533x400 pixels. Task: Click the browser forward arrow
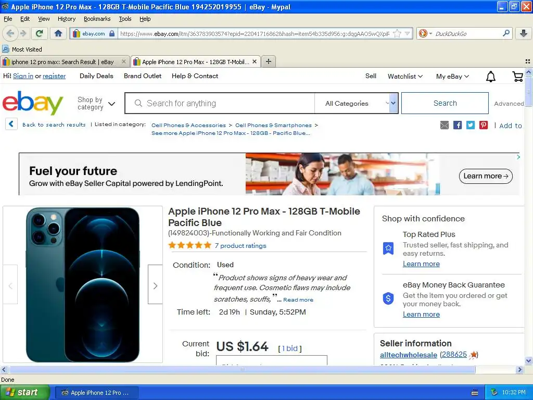(23, 33)
